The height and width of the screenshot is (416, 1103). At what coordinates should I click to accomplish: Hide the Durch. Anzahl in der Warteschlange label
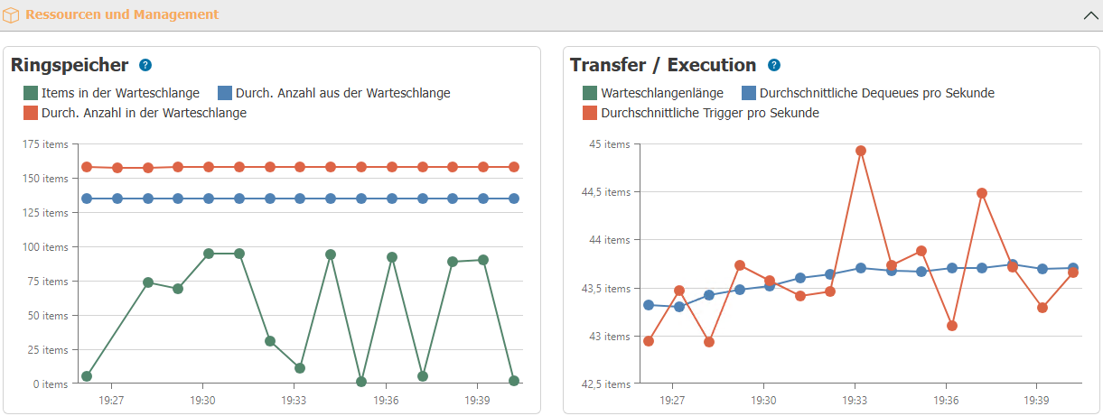click(x=144, y=113)
